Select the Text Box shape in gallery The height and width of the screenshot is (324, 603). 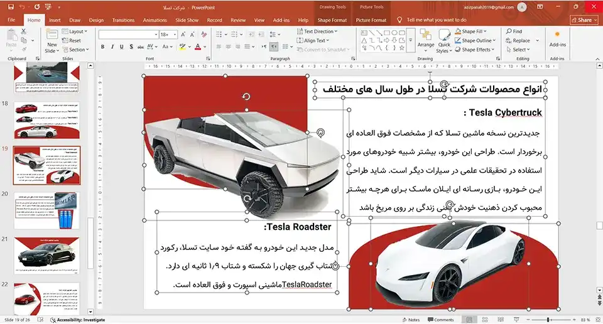[x=364, y=33]
